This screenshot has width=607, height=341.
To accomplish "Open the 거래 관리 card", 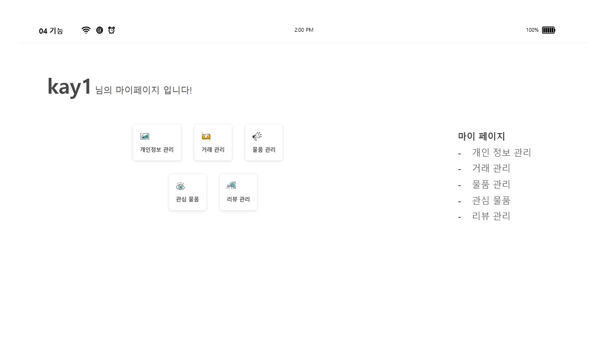I will [212, 142].
